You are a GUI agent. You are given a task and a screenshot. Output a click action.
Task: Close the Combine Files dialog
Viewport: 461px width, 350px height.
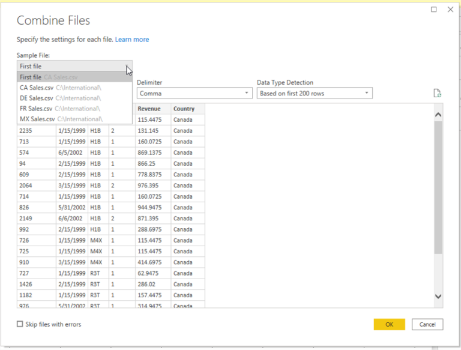coord(450,10)
